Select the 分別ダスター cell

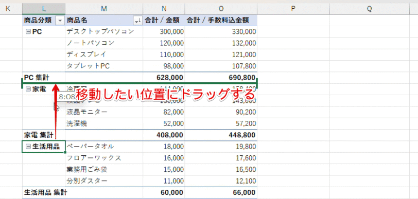pyautogui.click(x=104, y=181)
